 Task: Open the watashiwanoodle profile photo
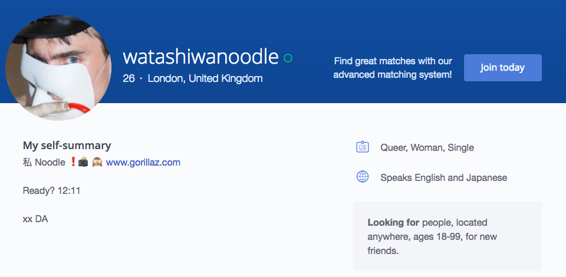point(58,67)
